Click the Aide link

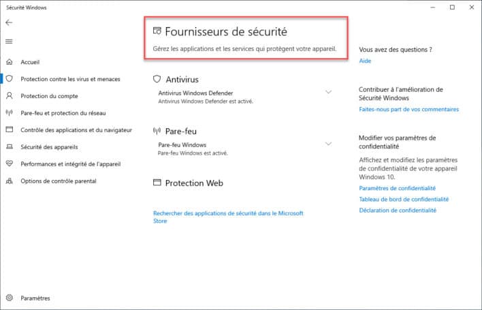tap(365, 61)
